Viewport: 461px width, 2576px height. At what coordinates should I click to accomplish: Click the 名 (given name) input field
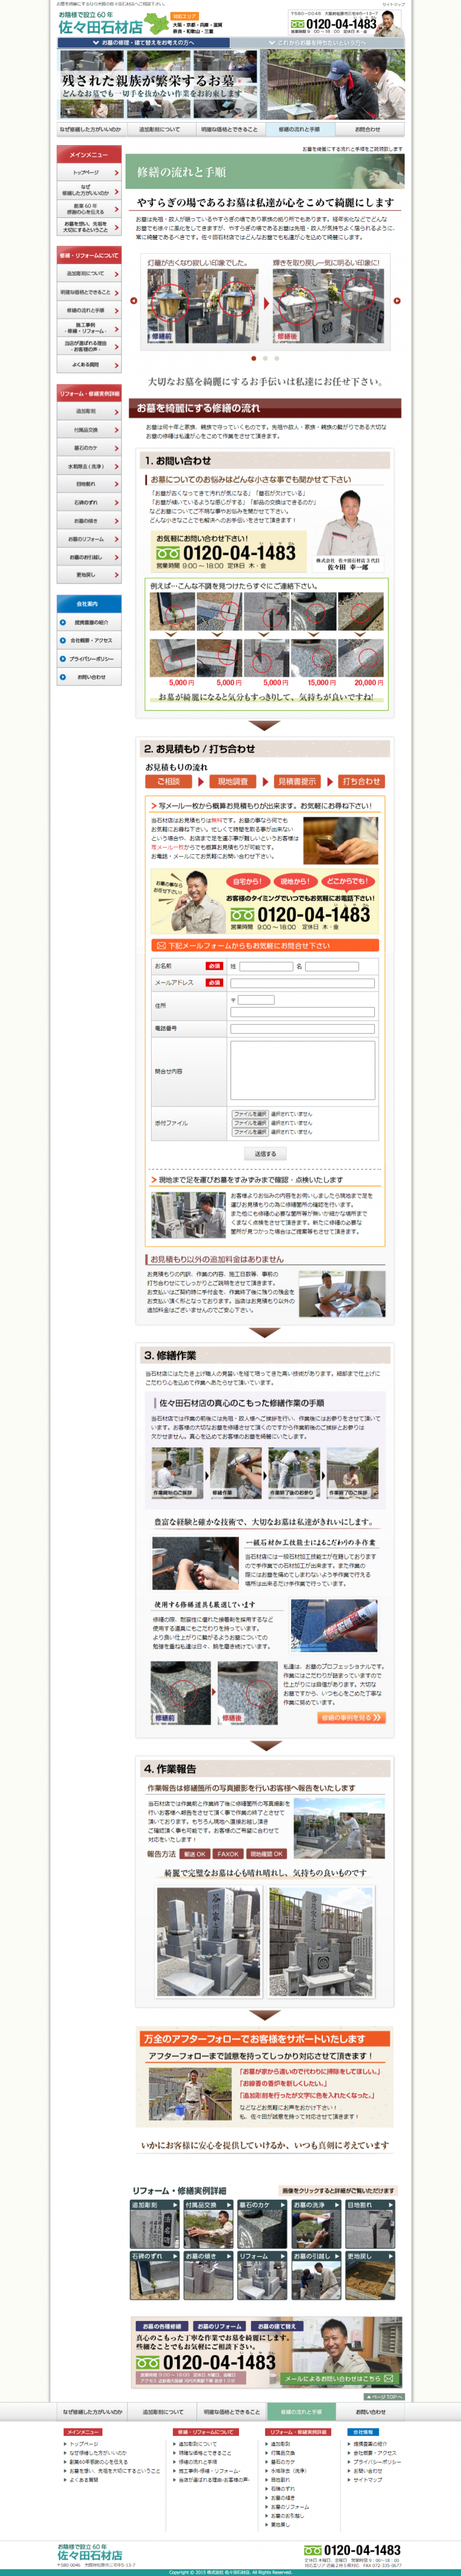click(x=331, y=966)
